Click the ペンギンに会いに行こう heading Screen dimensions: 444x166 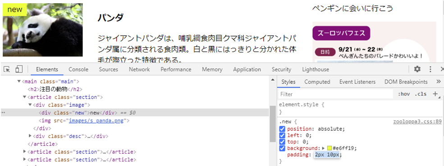click(x=353, y=8)
